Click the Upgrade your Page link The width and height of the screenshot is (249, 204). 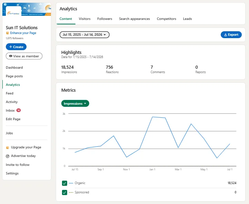tap(26, 147)
